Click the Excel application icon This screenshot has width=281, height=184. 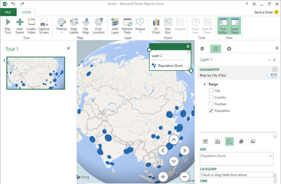tap(5, 4)
